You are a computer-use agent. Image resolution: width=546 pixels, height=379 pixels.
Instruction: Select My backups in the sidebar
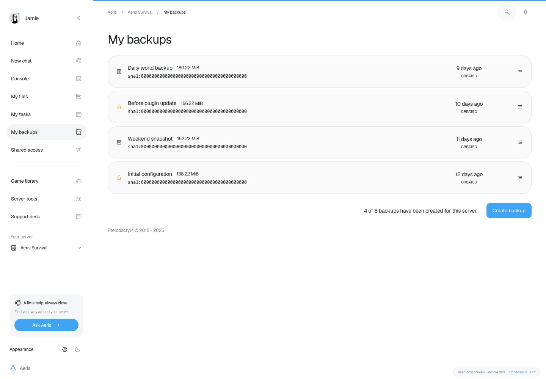pyautogui.click(x=46, y=132)
